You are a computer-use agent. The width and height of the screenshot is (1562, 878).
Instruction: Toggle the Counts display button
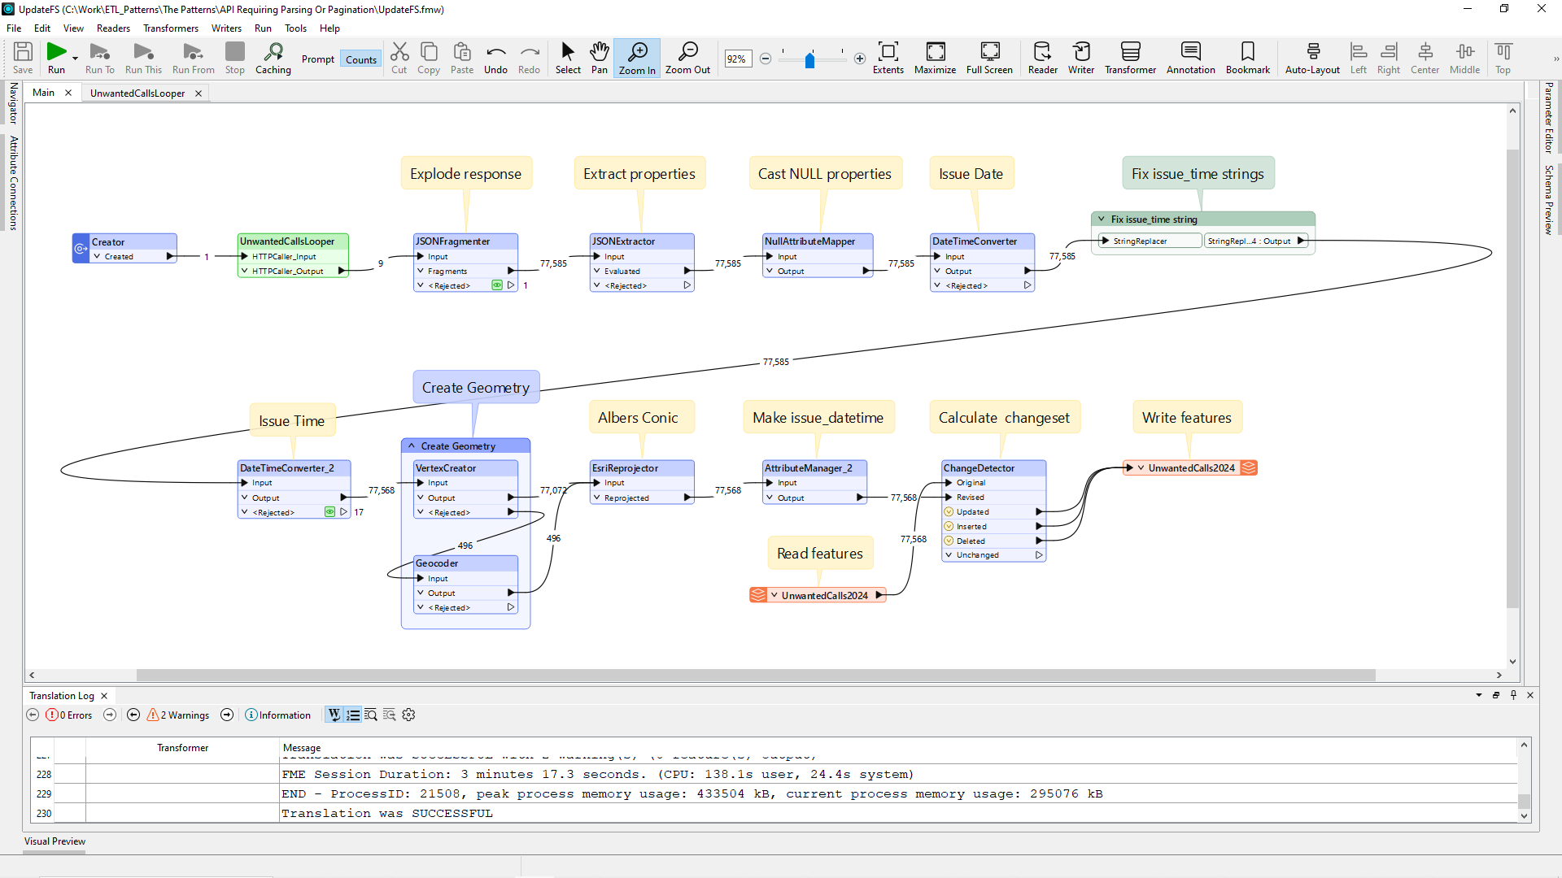point(360,59)
